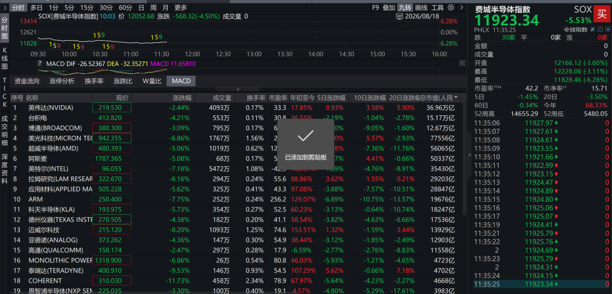Select the 台积电 row
This screenshot has height=294, width=612.
point(237,118)
